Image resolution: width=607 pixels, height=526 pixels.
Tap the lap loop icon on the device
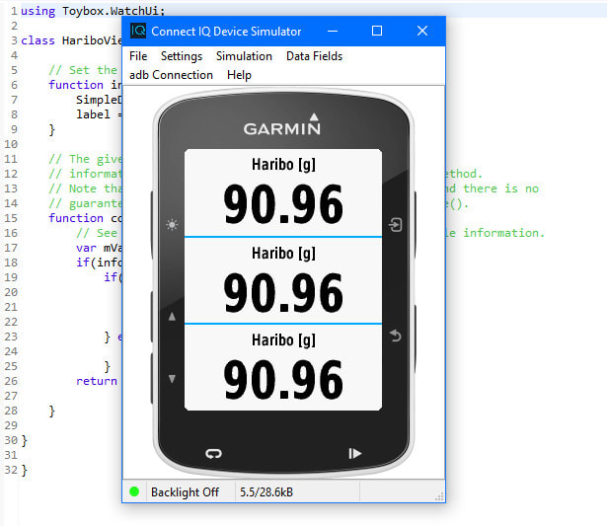point(213,453)
